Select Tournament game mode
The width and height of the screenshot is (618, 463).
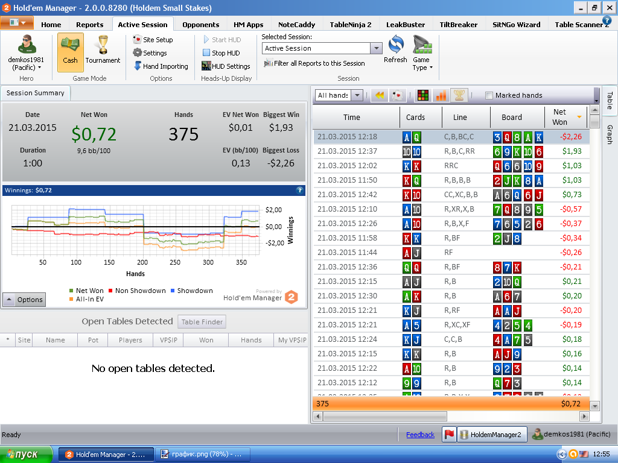(103, 50)
